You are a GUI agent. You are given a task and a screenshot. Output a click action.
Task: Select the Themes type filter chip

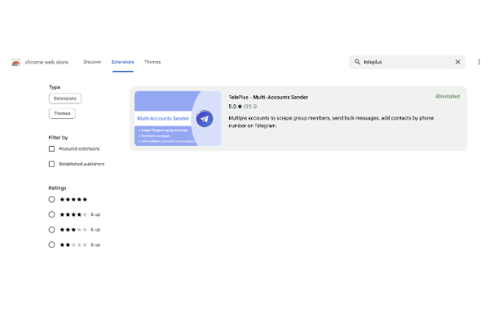[62, 113]
